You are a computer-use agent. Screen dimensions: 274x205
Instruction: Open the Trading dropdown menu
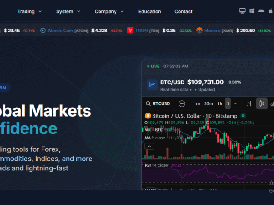click(x=29, y=11)
